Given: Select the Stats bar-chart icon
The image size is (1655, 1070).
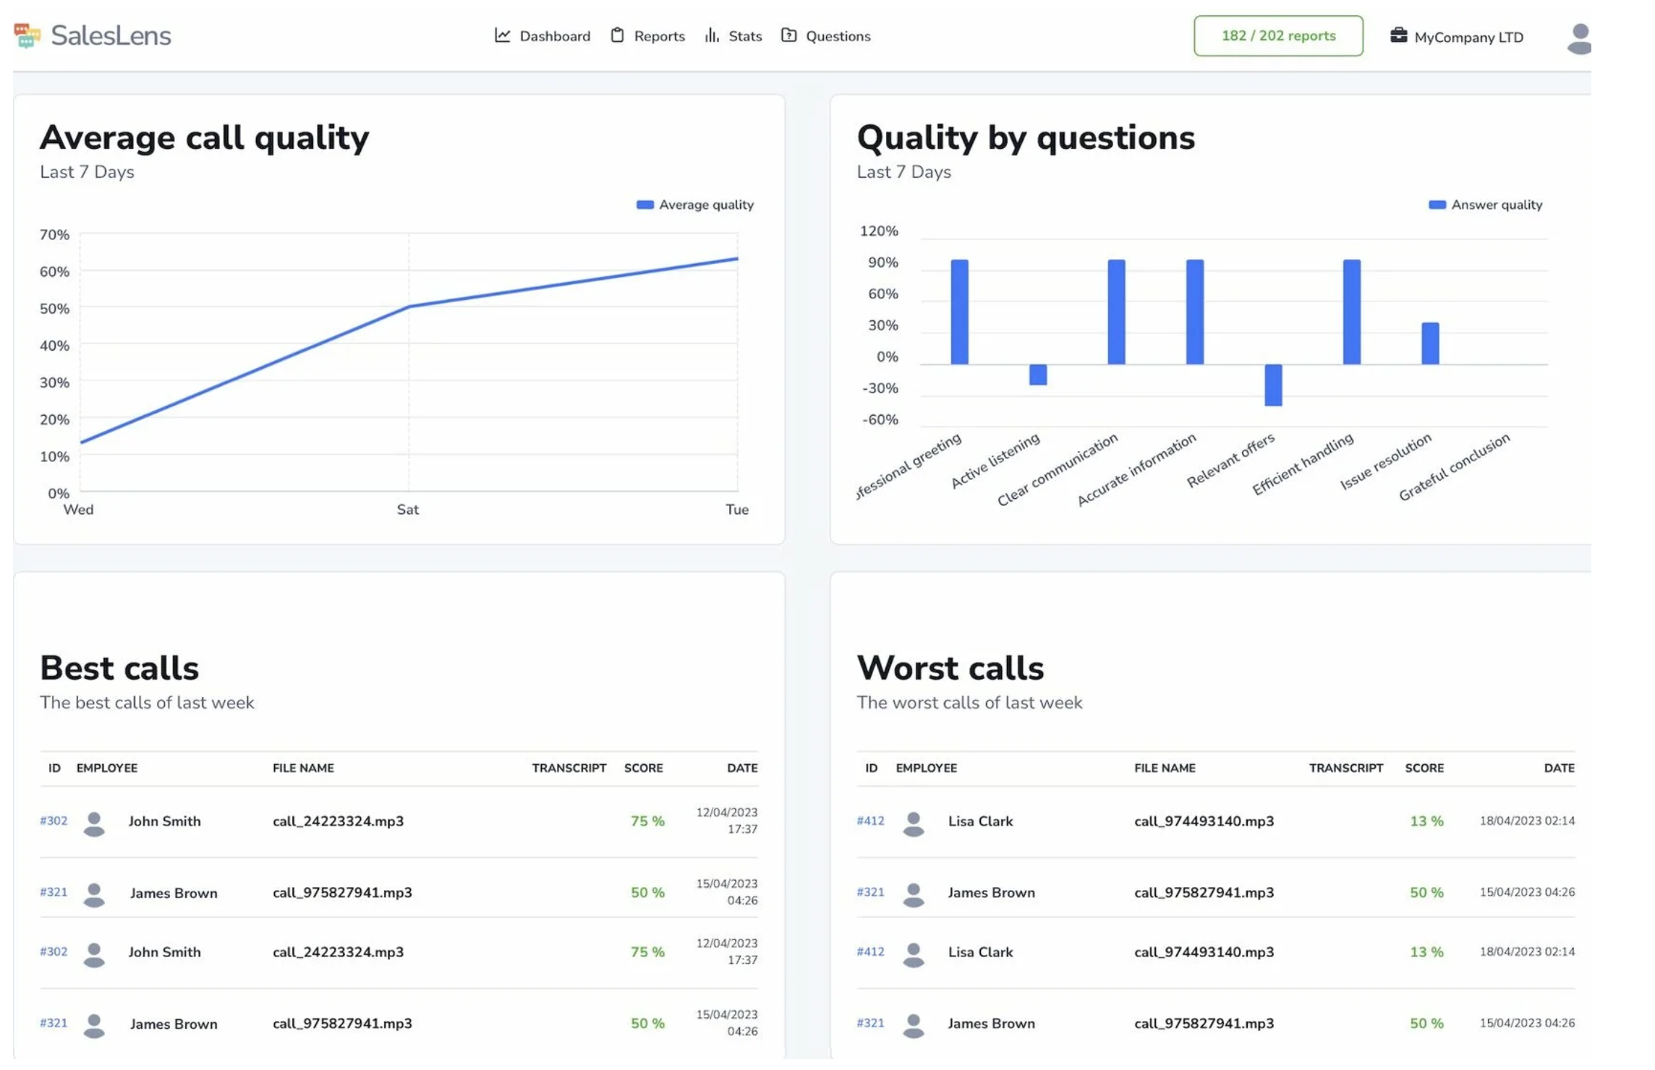Looking at the screenshot, I should pyautogui.click(x=712, y=35).
